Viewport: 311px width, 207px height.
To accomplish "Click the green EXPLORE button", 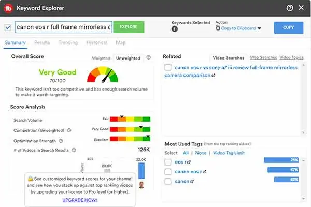I will point(129,27).
